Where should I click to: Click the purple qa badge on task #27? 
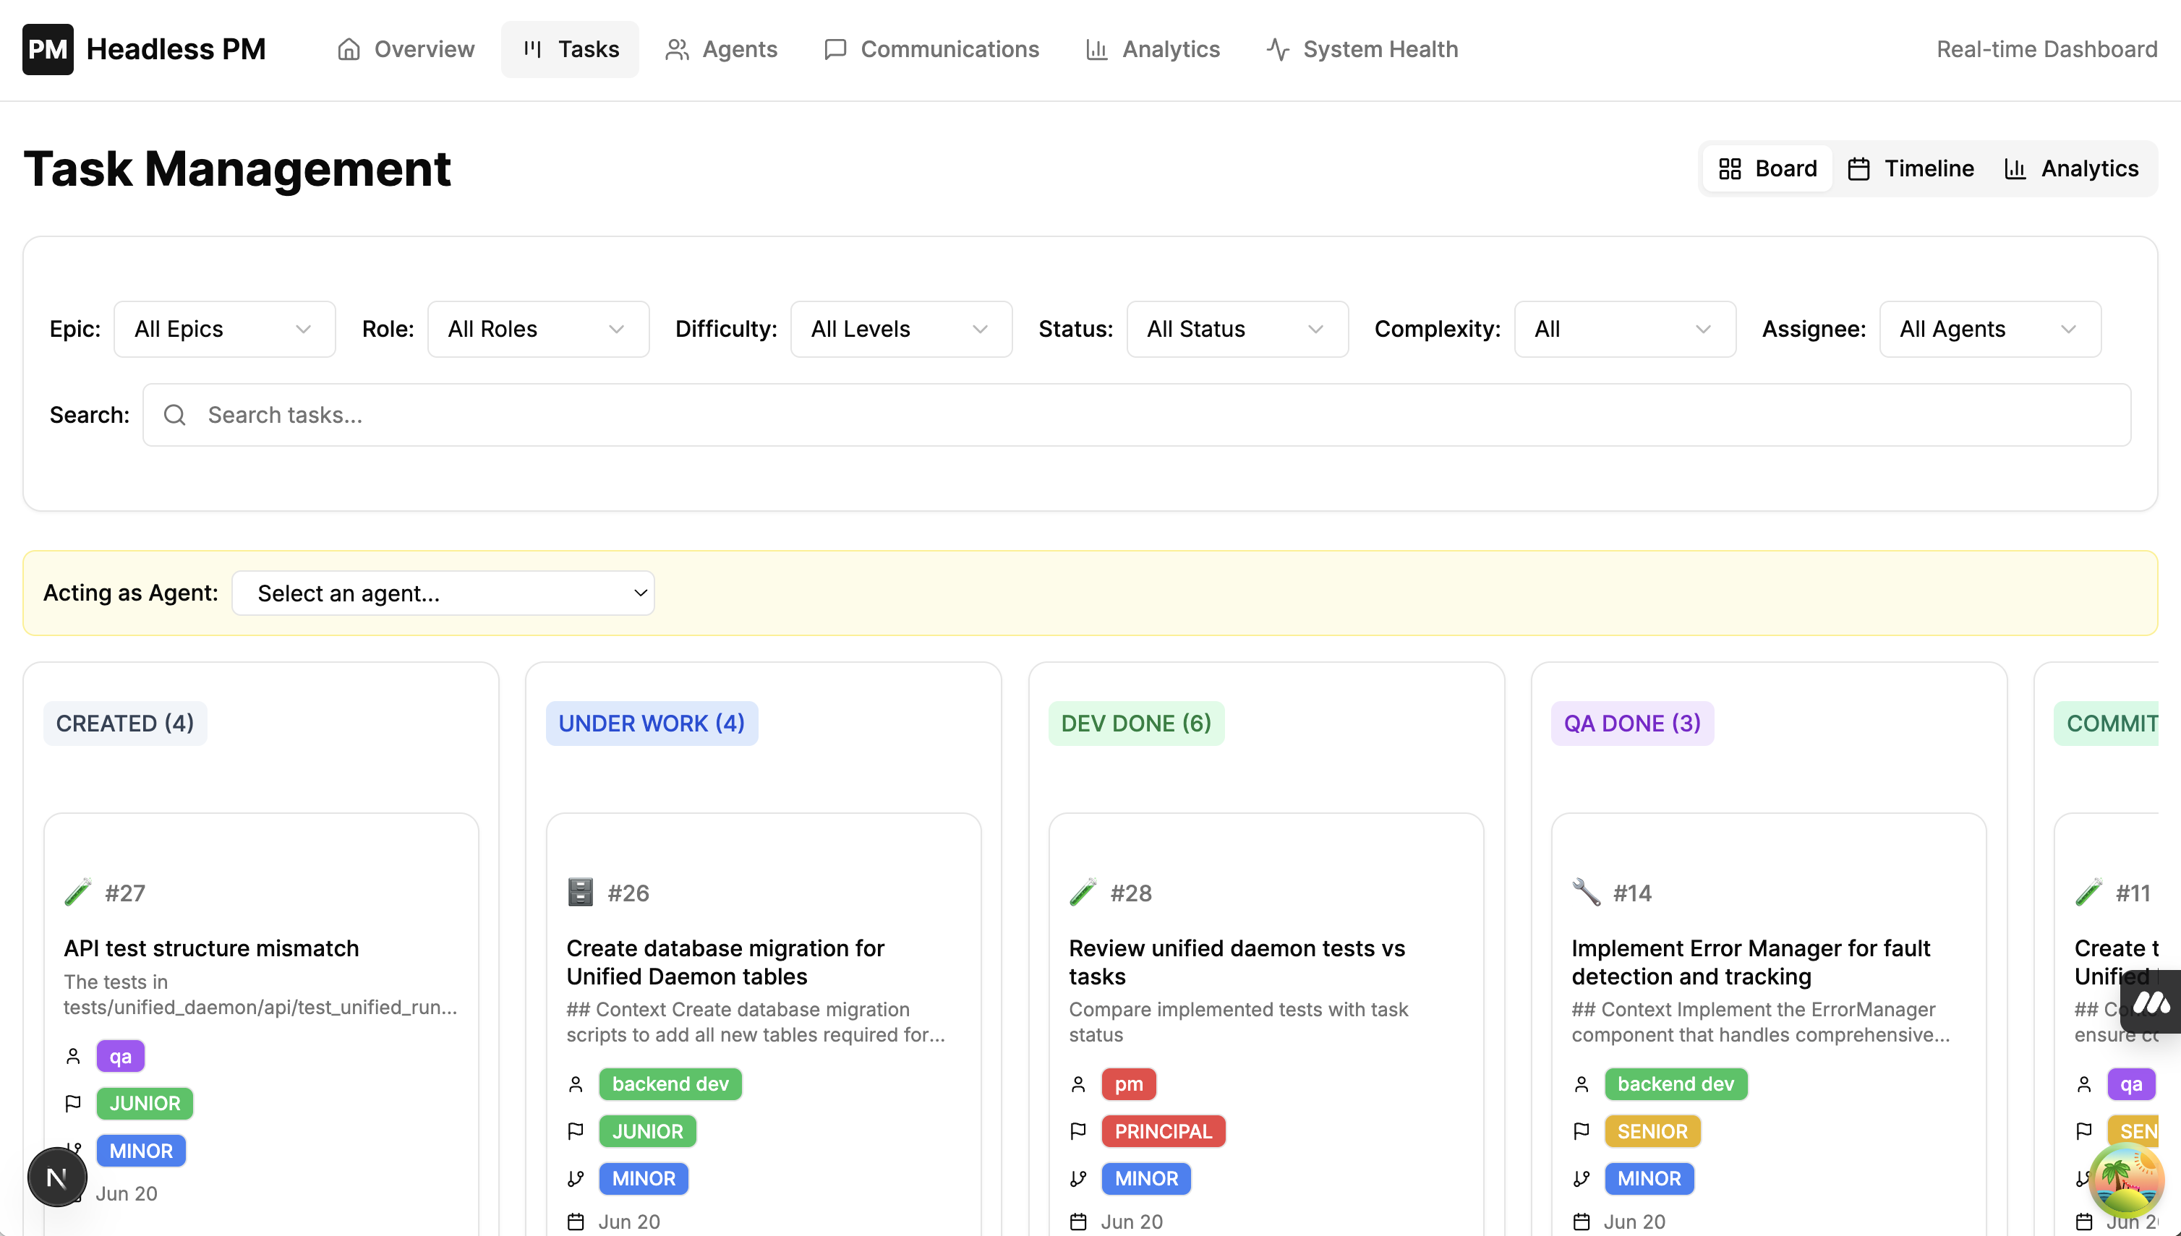[121, 1057]
